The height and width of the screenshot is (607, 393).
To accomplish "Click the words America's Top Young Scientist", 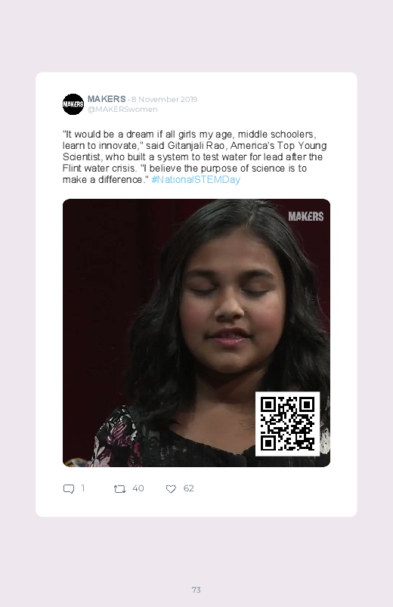I will pyautogui.click(x=195, y=151).
